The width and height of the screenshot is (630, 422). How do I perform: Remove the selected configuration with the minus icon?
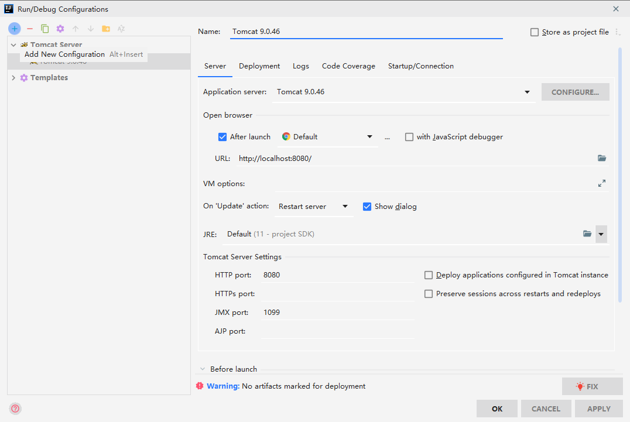click(30, 29)
